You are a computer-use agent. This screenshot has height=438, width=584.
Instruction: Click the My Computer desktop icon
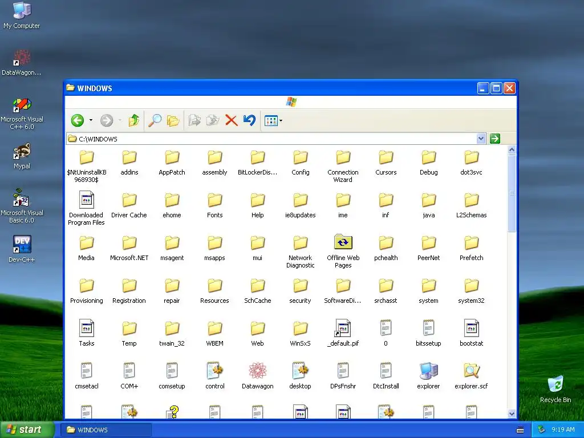(x=22, y=15)
